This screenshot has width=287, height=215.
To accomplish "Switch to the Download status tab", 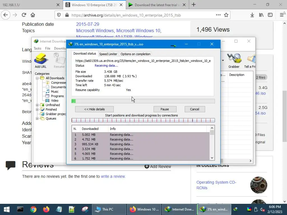I will (x=85, y=53).
